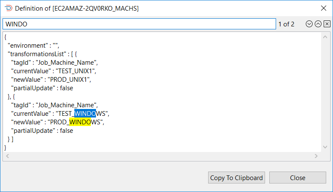Image resolution: width=333 pixels, height=192 pixels.
Task: Close the Definition dialog window
Action: [x=324, y=9]
